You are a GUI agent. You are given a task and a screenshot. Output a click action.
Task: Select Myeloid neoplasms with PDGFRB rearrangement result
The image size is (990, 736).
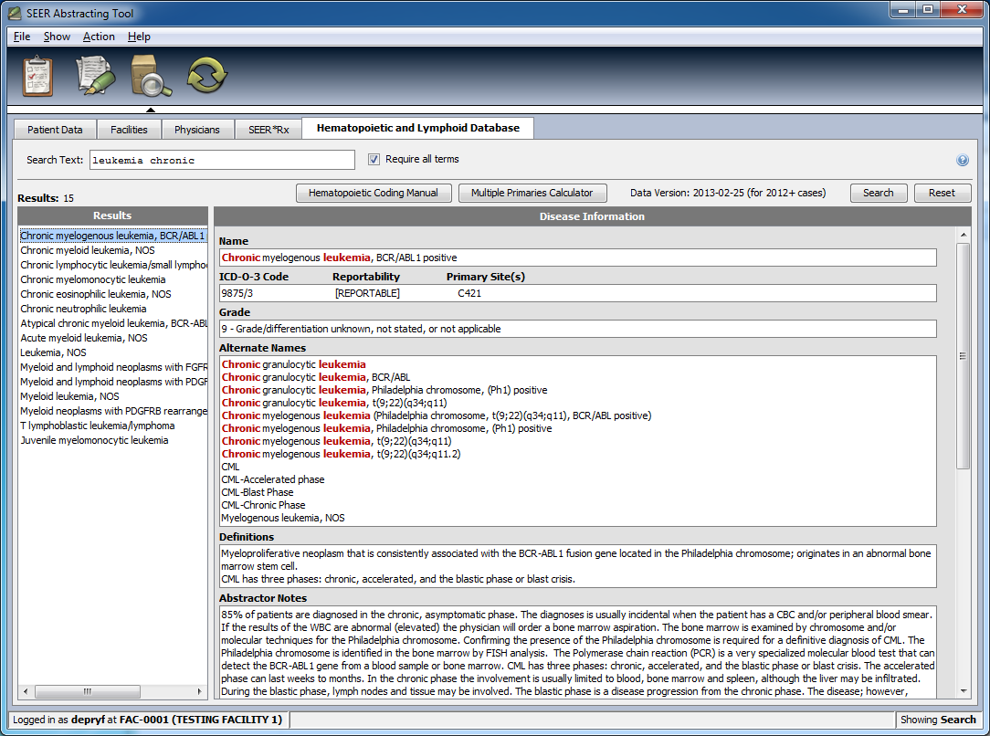click(113, 411)
